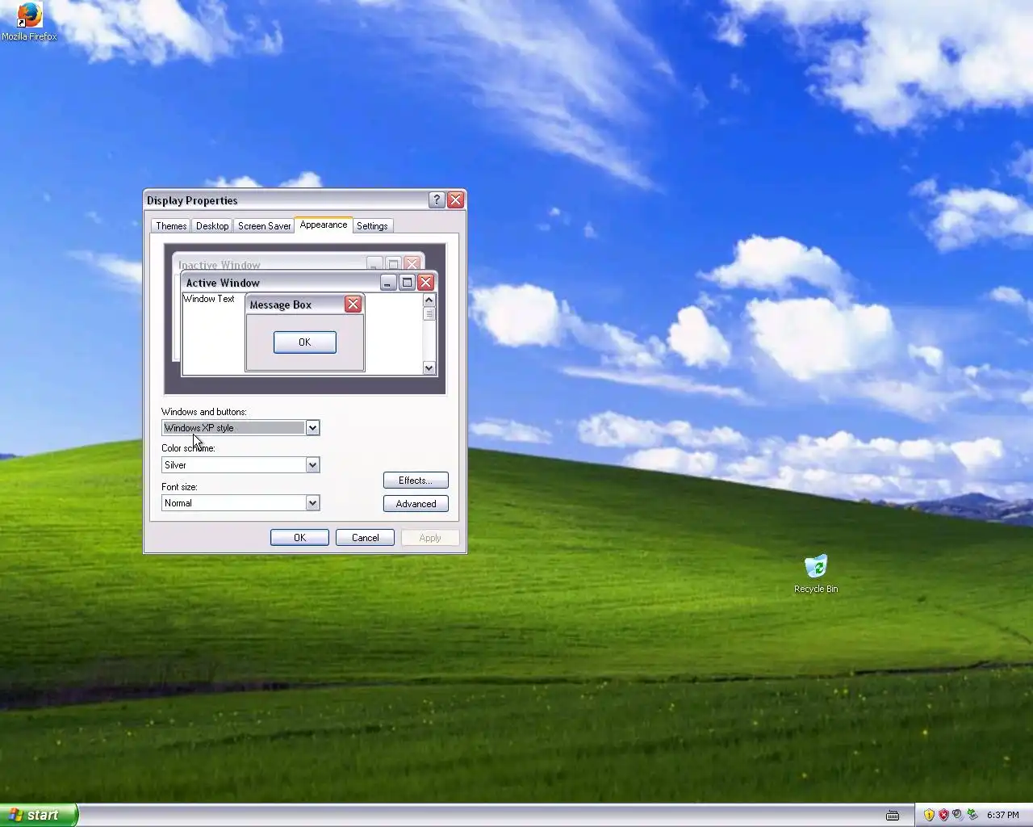
Task: Click the help question mark button
Action: (437, 199)
